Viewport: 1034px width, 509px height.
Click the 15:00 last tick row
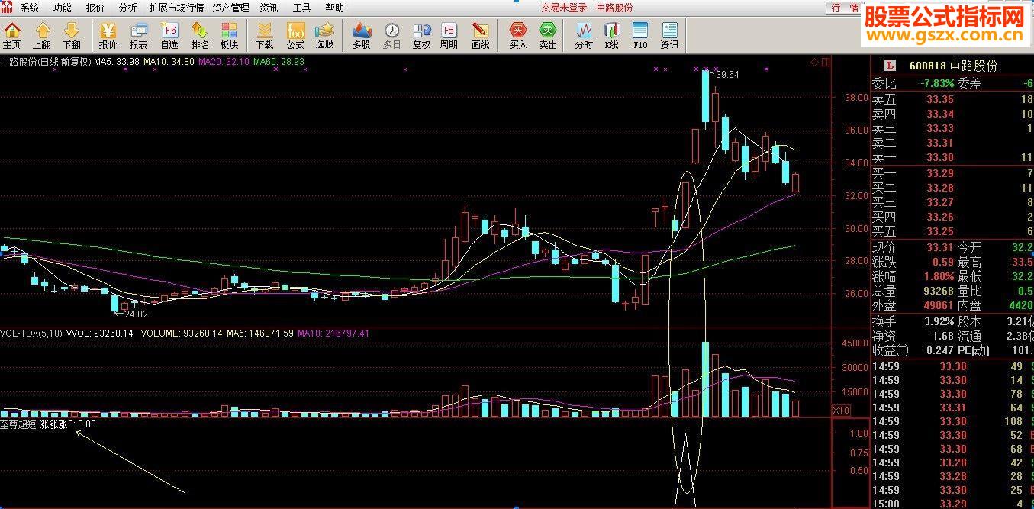pyautogui.click(x=952, y=504)
